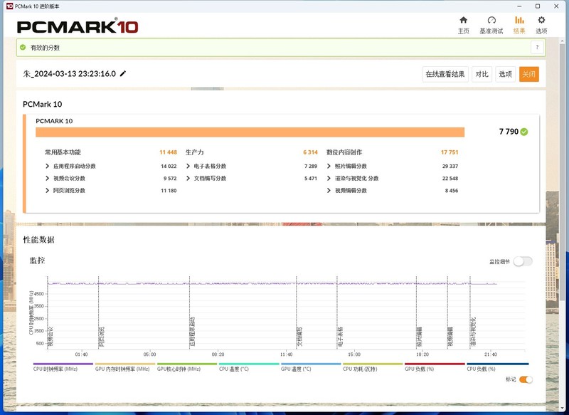Screen dimensions: 569x415
Task: Enable the 监控细节 toggle
Action: 522,261
